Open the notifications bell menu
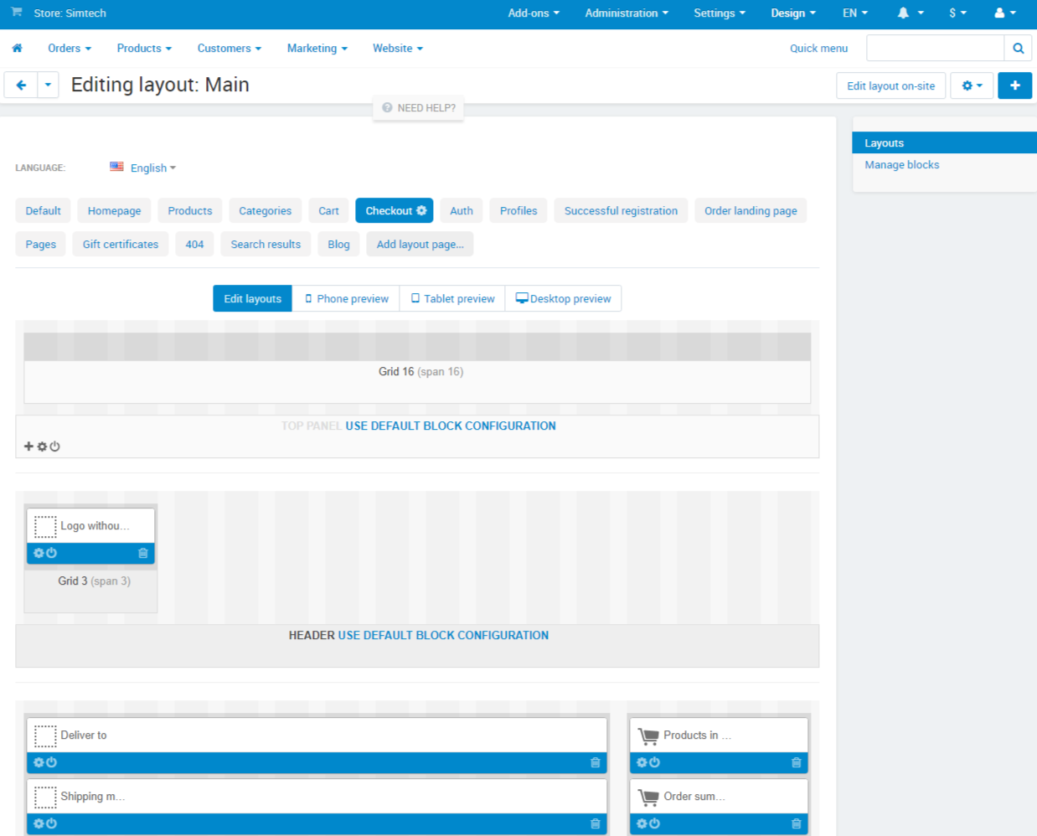 (910, 13)
